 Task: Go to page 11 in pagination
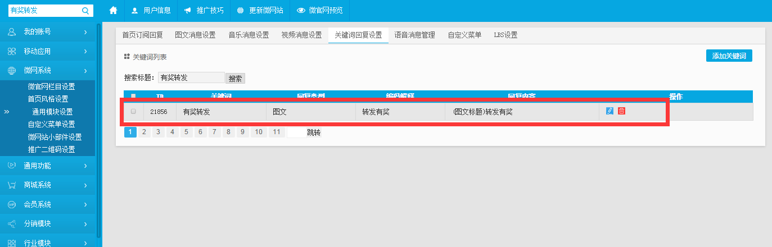point(276,132)
